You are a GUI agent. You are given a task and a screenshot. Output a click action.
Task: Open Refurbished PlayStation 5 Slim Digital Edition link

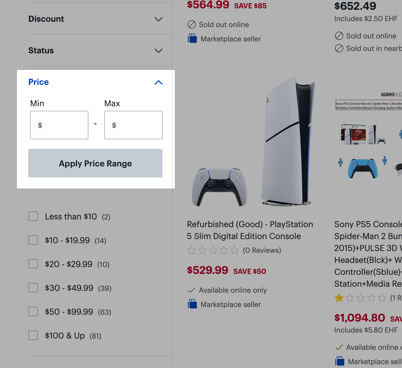tap(250, 230)
